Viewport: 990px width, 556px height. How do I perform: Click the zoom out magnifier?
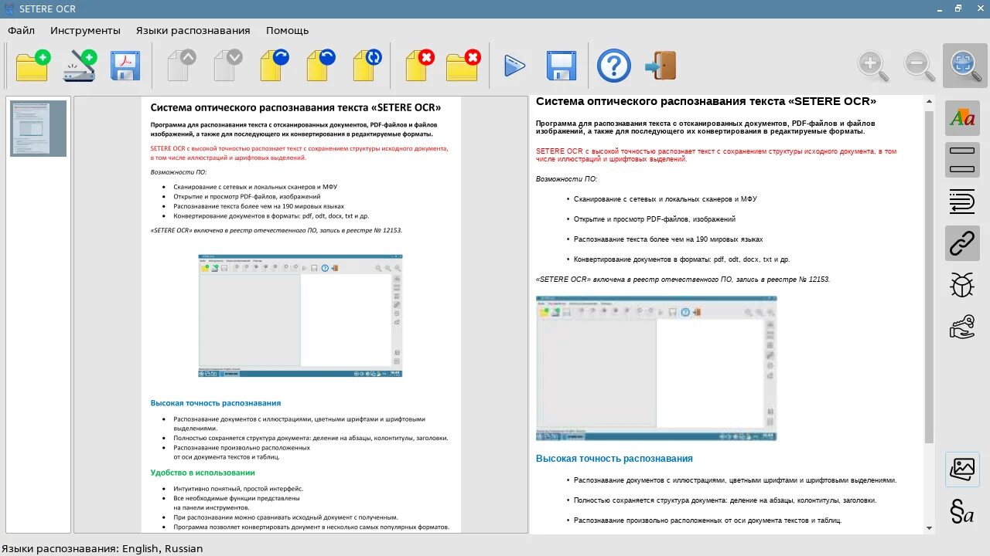pyautogui.click(x=919, y=66)
